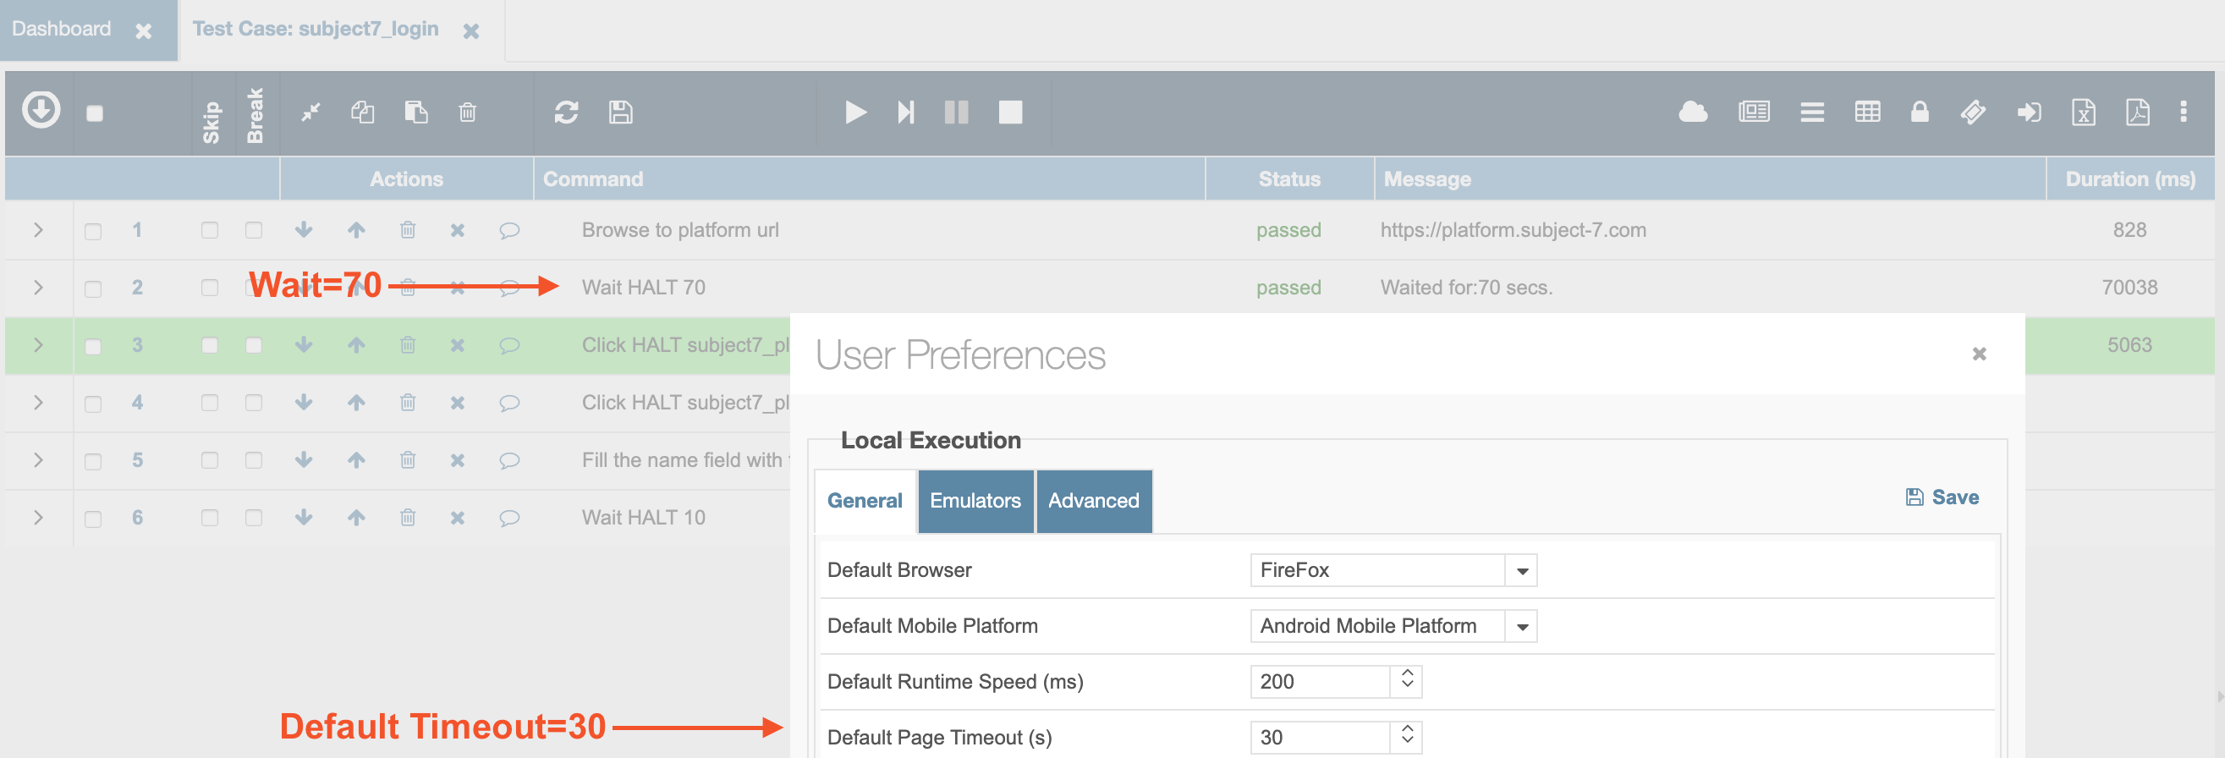Switch to the Advanced tab
This screenshot has height=758, width=2225.
point(1093,501)
